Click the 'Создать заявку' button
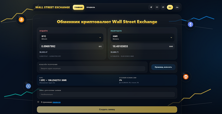 (x=107, y=109)
